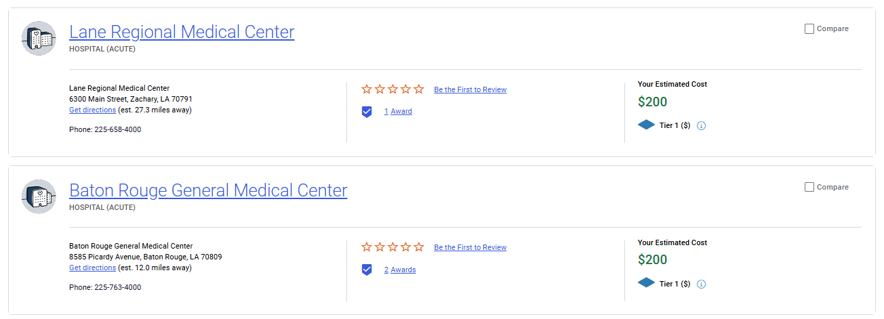View the 2 Awards link for Baton Rouge General
The image size is (884, 319).
pos(400,270)
